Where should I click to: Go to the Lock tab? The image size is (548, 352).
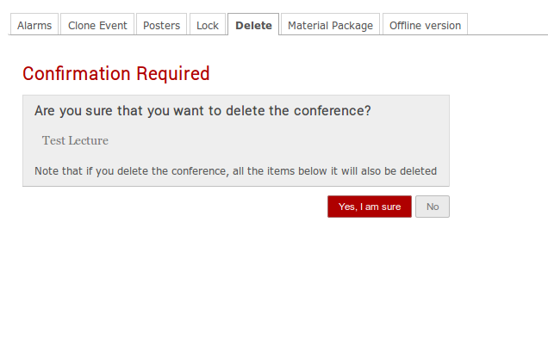pos(208,24)
